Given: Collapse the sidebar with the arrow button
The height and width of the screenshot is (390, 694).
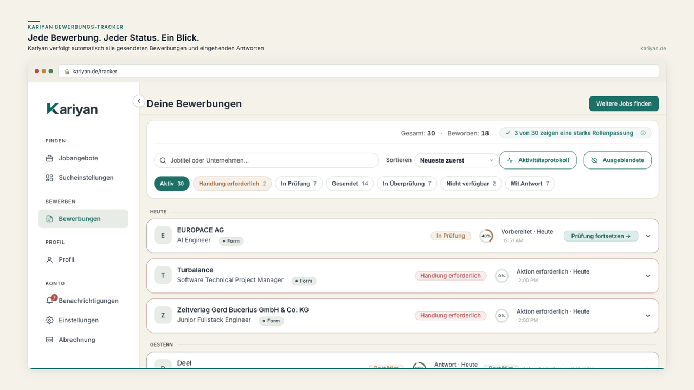Looking at the screenshot, I should 139,101.
